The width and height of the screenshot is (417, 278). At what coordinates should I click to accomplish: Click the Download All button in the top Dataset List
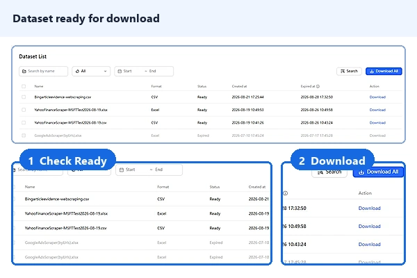click(384, 72)
